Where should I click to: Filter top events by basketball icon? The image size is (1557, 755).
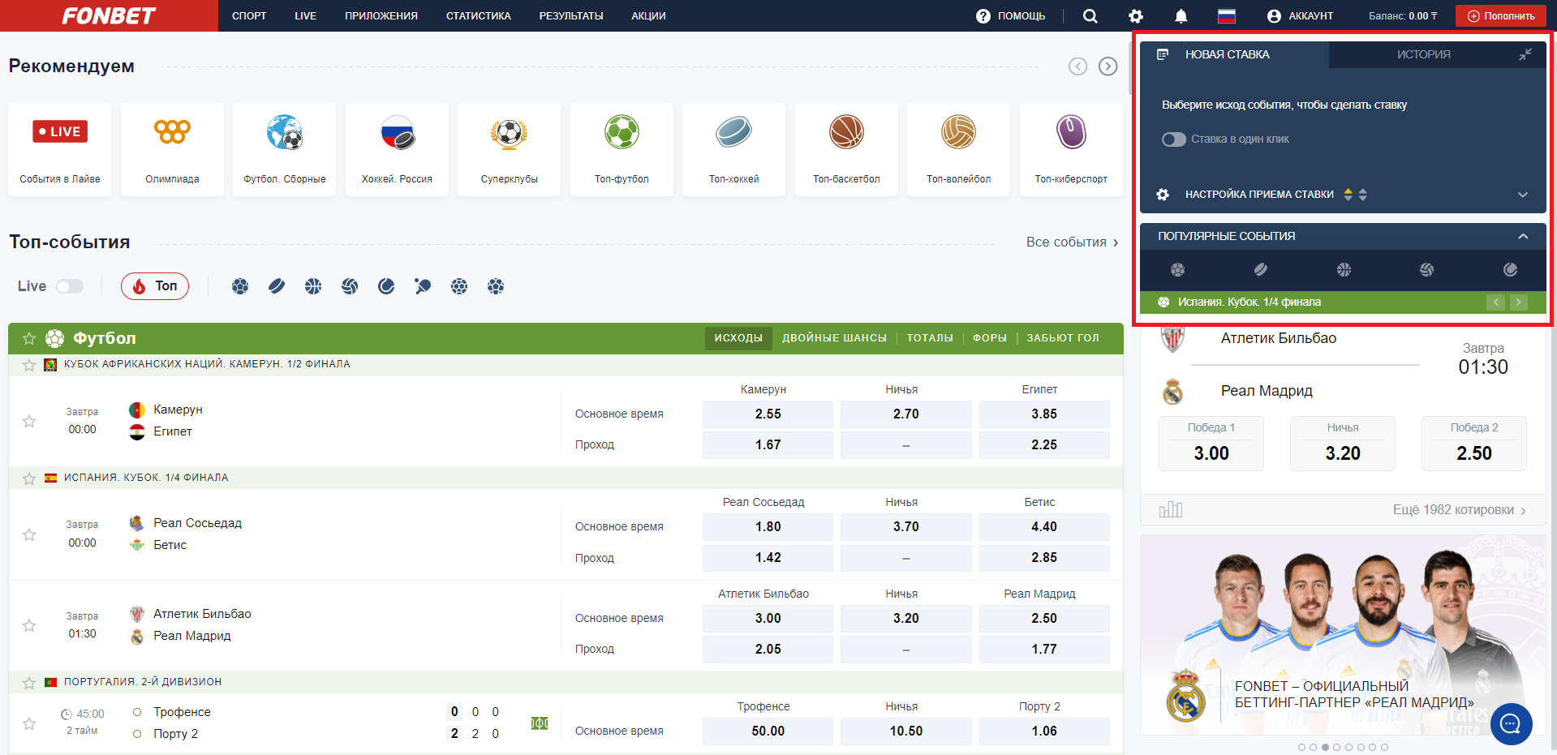[313, 286]
